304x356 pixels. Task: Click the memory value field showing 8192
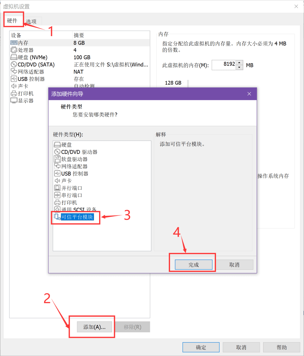pos(224,65)
